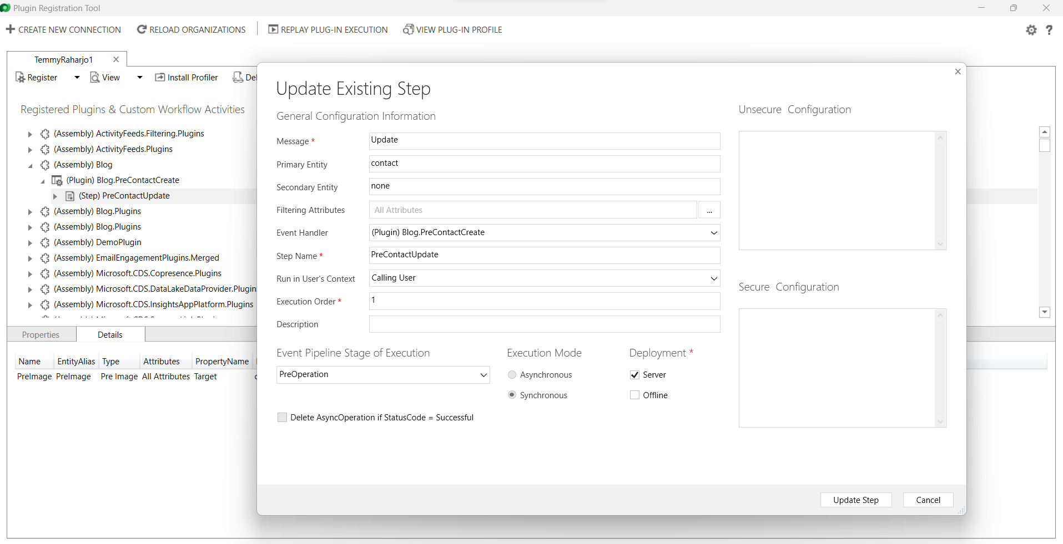Screen dimensions: 1063x544
Task: Click the Message input field
Action: click(x=545, y=141)
